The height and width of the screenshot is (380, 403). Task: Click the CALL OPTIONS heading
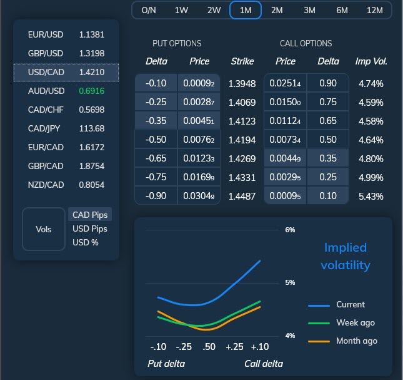coord(306,43)
